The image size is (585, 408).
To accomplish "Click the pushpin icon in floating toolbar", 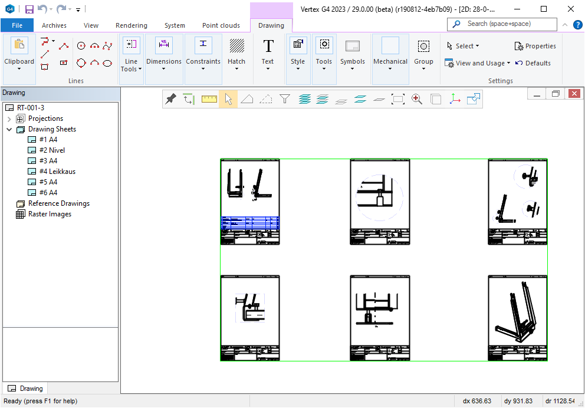I will [x=171, y=99].
